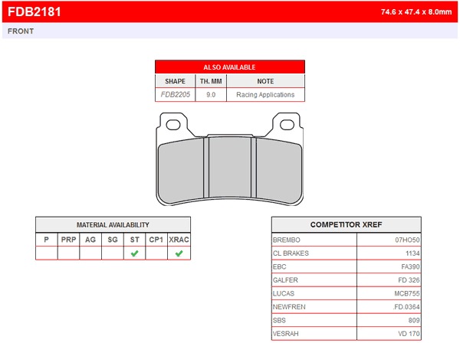Click the XRAC material column header
The height and width of the screenshot is (343, 460).
click(x=179, y=240)
